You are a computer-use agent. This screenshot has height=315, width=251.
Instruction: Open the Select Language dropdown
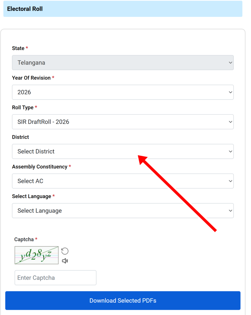click(x=123, y=210)
